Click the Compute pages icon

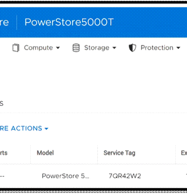pos(16,48)
